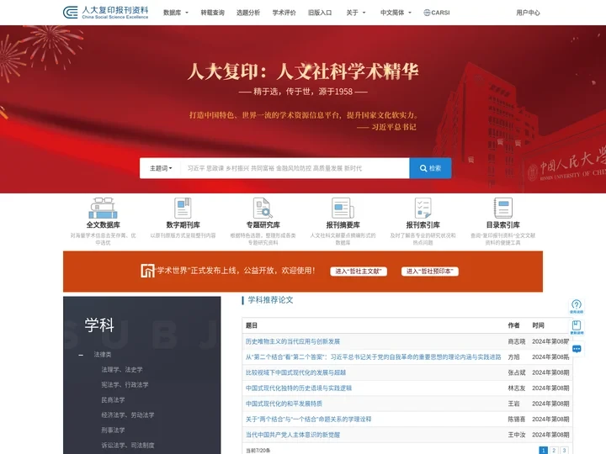Open the 学术评价 menu item
The width and height of the screenshot is (606, 454).
pos(284,13)
